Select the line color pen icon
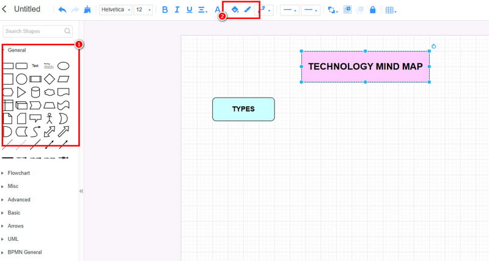This screenshot has height=261, width=489. point(248,10)
